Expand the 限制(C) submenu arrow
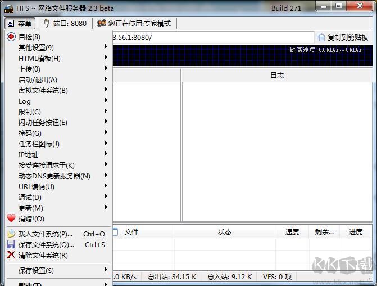Viewport: 377px width, 286px height. click(x=106, y=110)
